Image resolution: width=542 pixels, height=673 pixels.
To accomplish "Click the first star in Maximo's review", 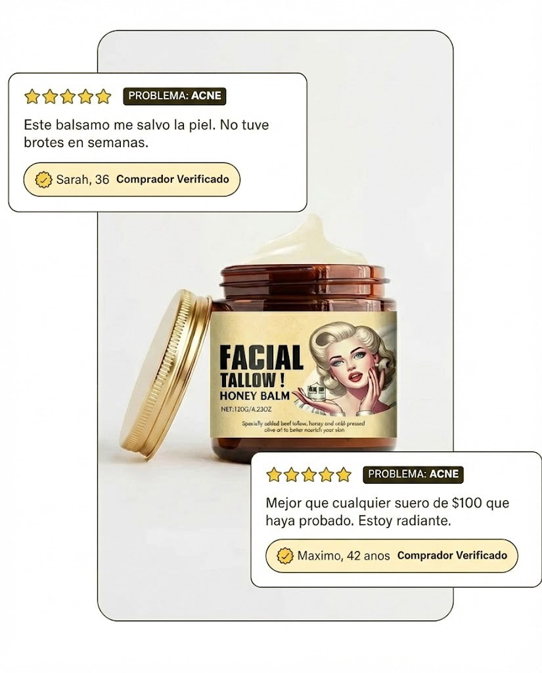I will [x=273, y=475].
